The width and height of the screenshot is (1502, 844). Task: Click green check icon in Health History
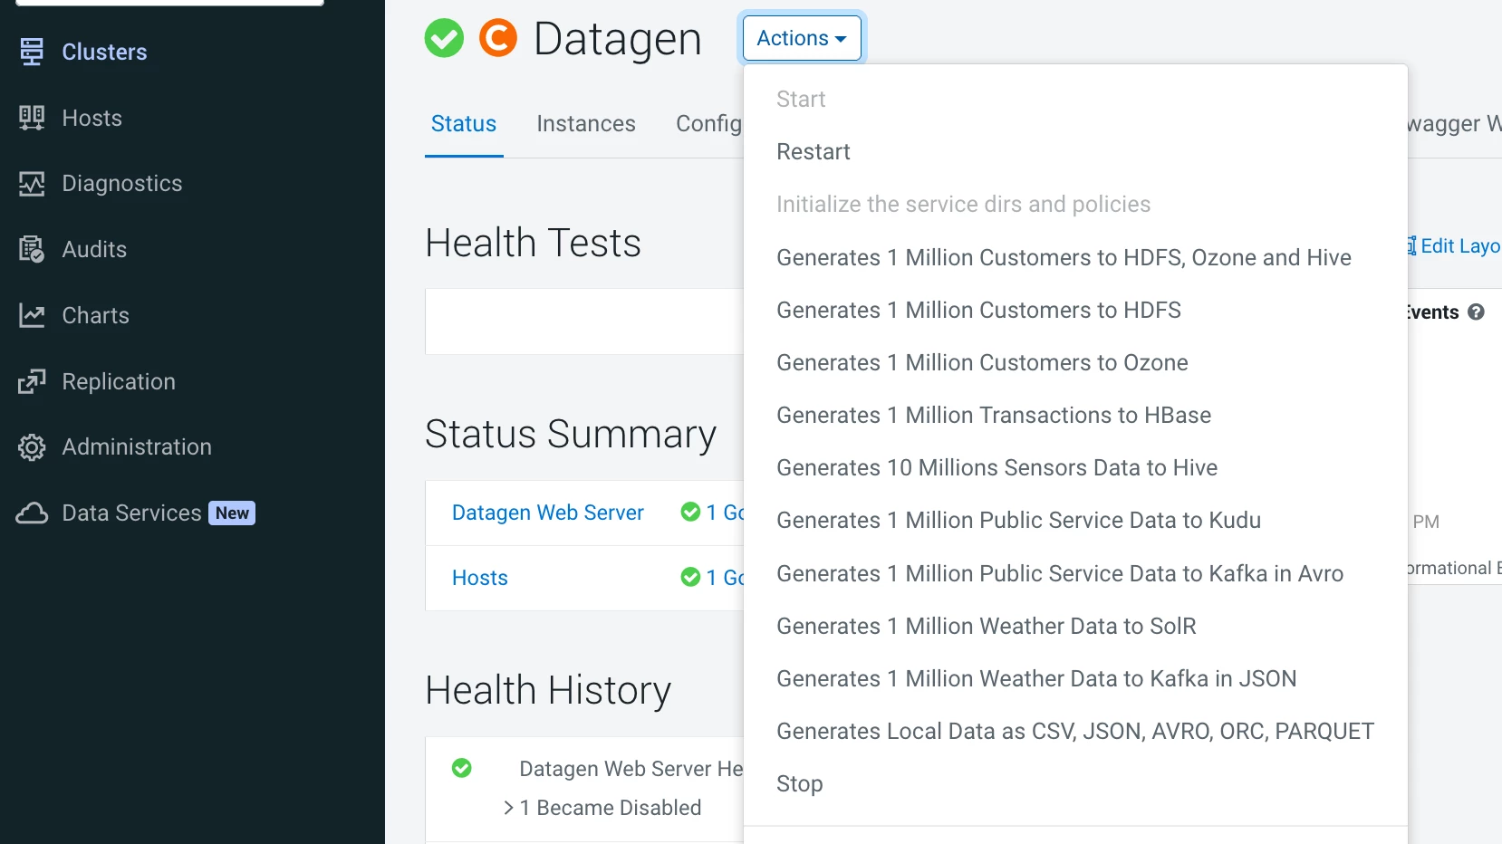[462, 768]
